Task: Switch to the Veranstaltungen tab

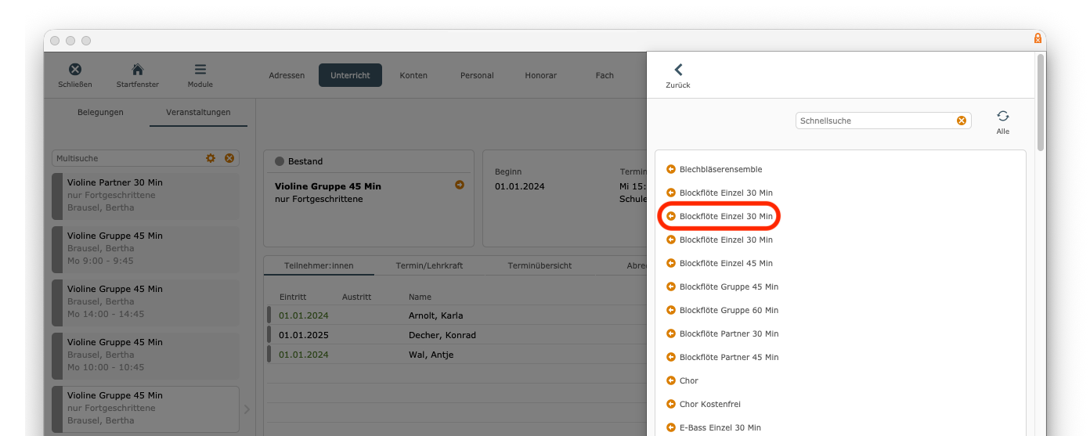Action: click(198, 112)
